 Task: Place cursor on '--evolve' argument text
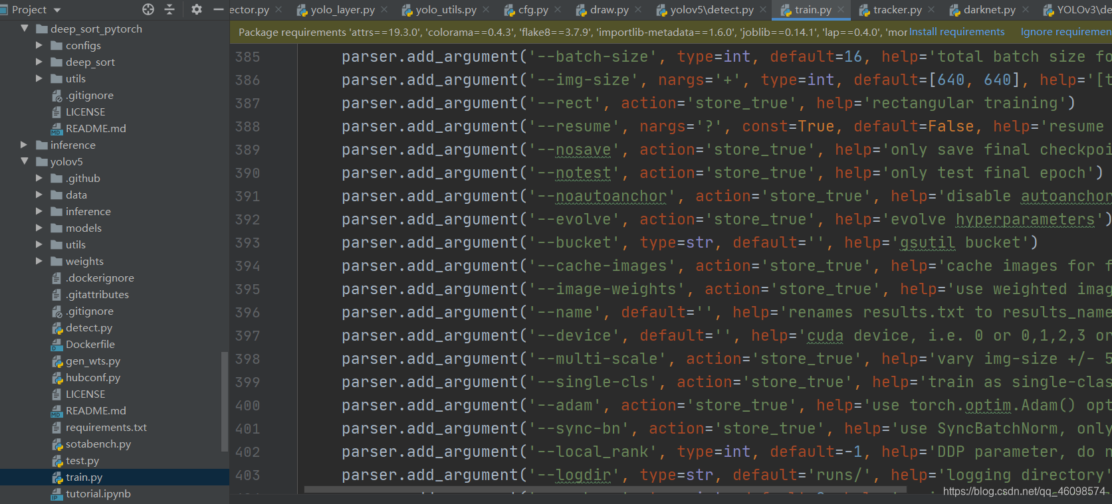click(x=574, y=220)
